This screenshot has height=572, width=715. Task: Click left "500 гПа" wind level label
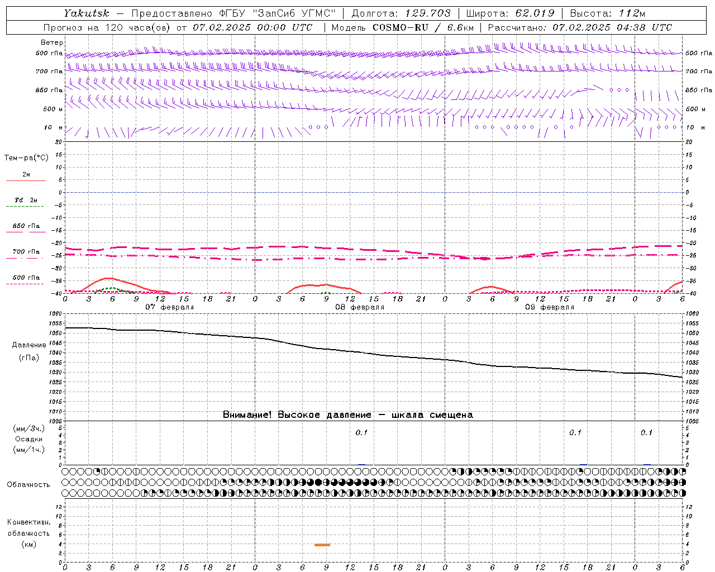tap(49, 54)
